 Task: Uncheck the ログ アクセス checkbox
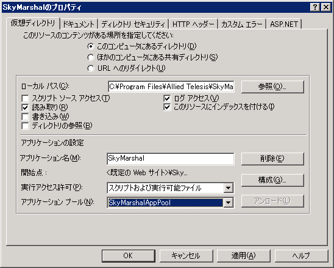(167, 98)
